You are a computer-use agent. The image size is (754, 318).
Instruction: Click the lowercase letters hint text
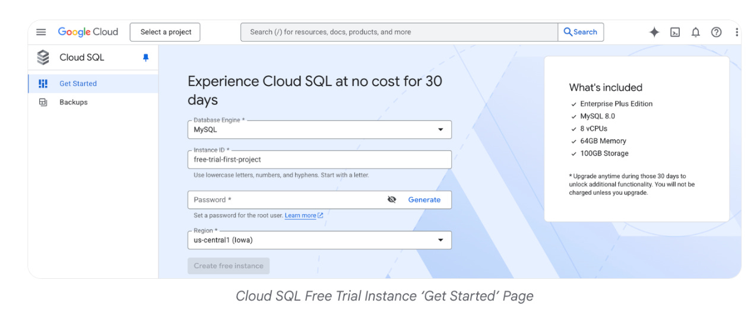click(281, 176)
